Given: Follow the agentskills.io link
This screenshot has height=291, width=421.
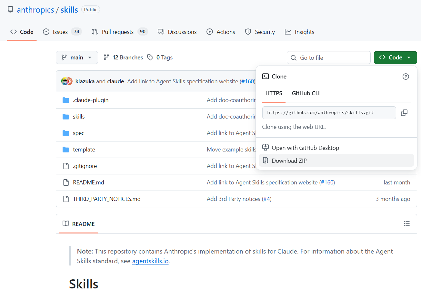Looking at the screenshot, I should (150, 261).
